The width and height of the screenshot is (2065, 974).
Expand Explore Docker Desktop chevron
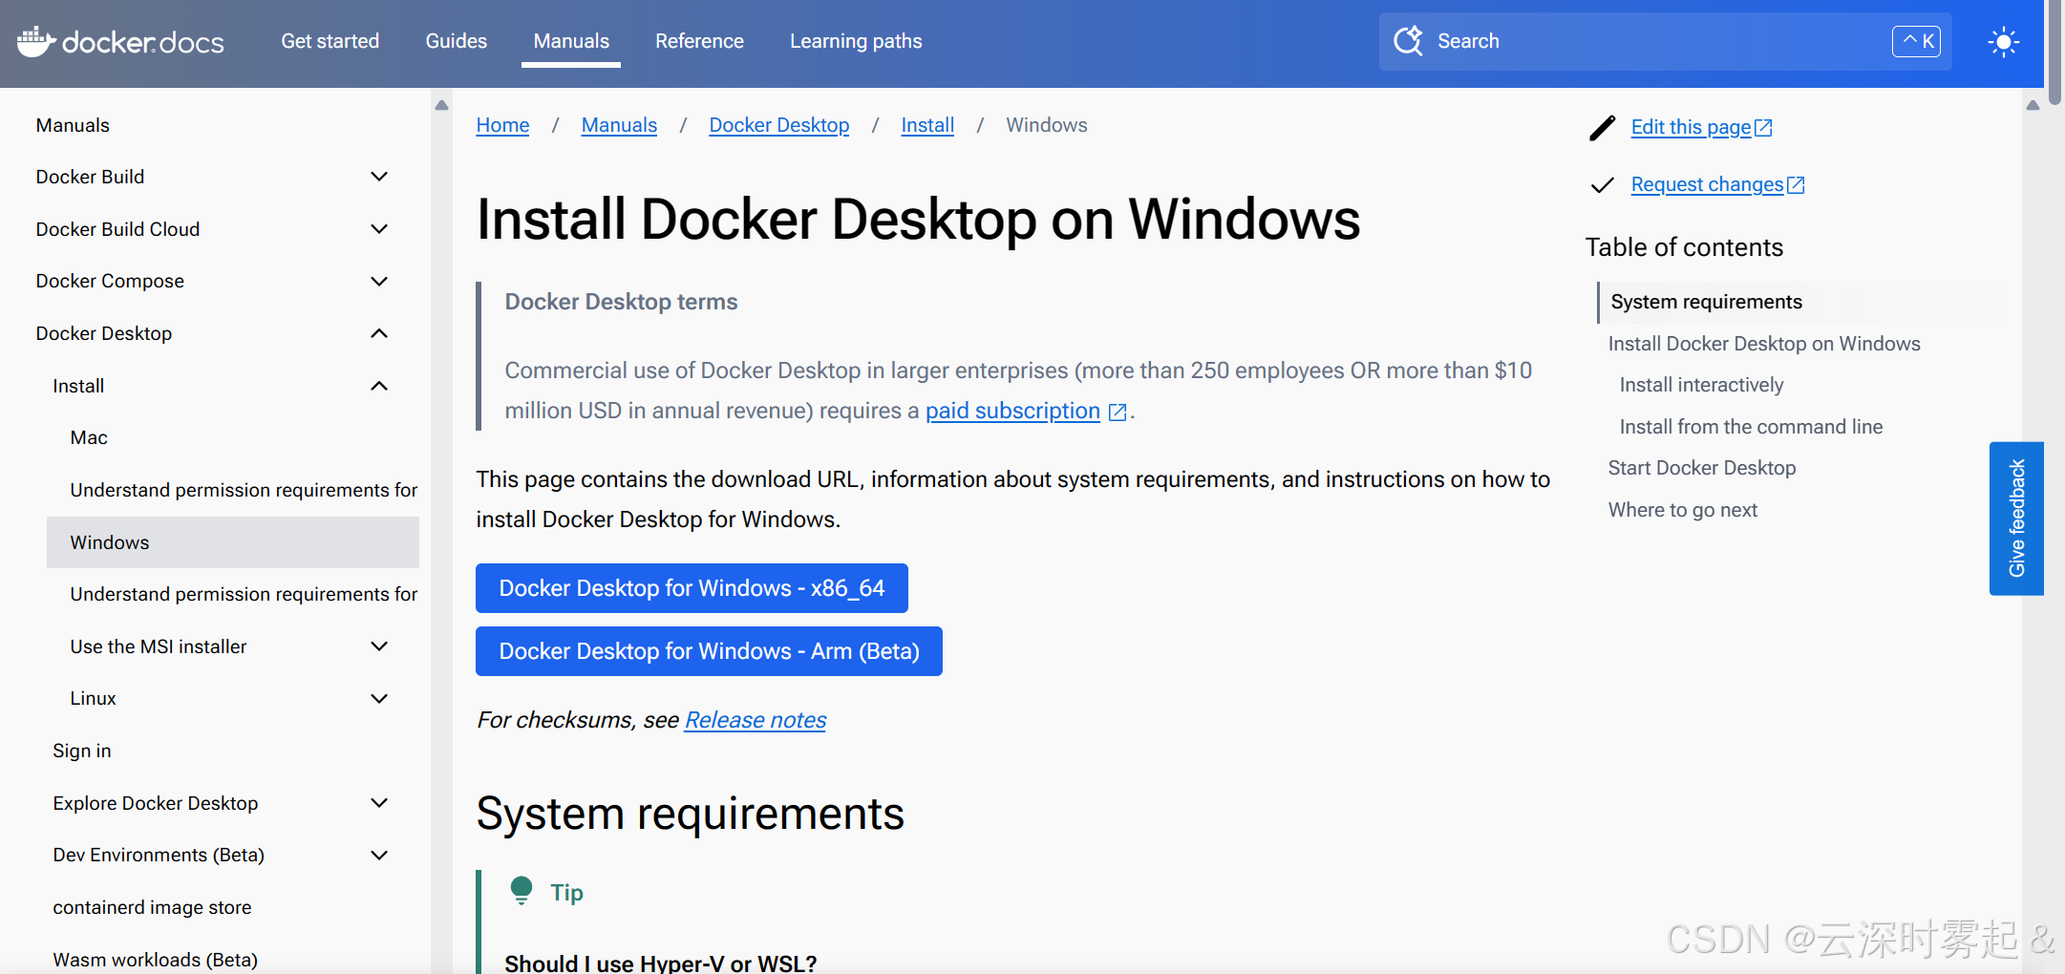click(379, 803)
